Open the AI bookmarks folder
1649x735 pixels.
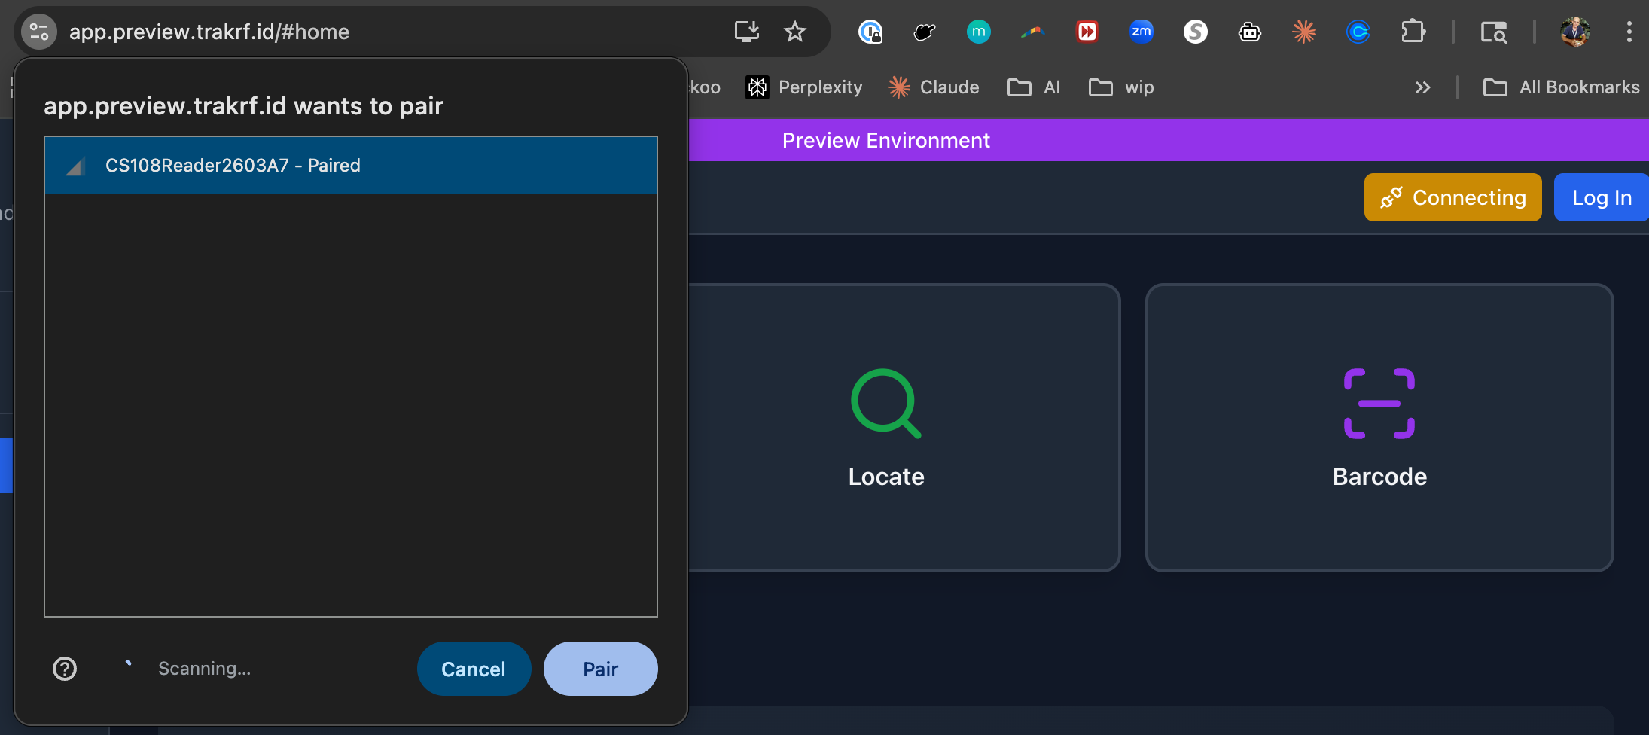pyautogui.click(x=1035, y=87)
